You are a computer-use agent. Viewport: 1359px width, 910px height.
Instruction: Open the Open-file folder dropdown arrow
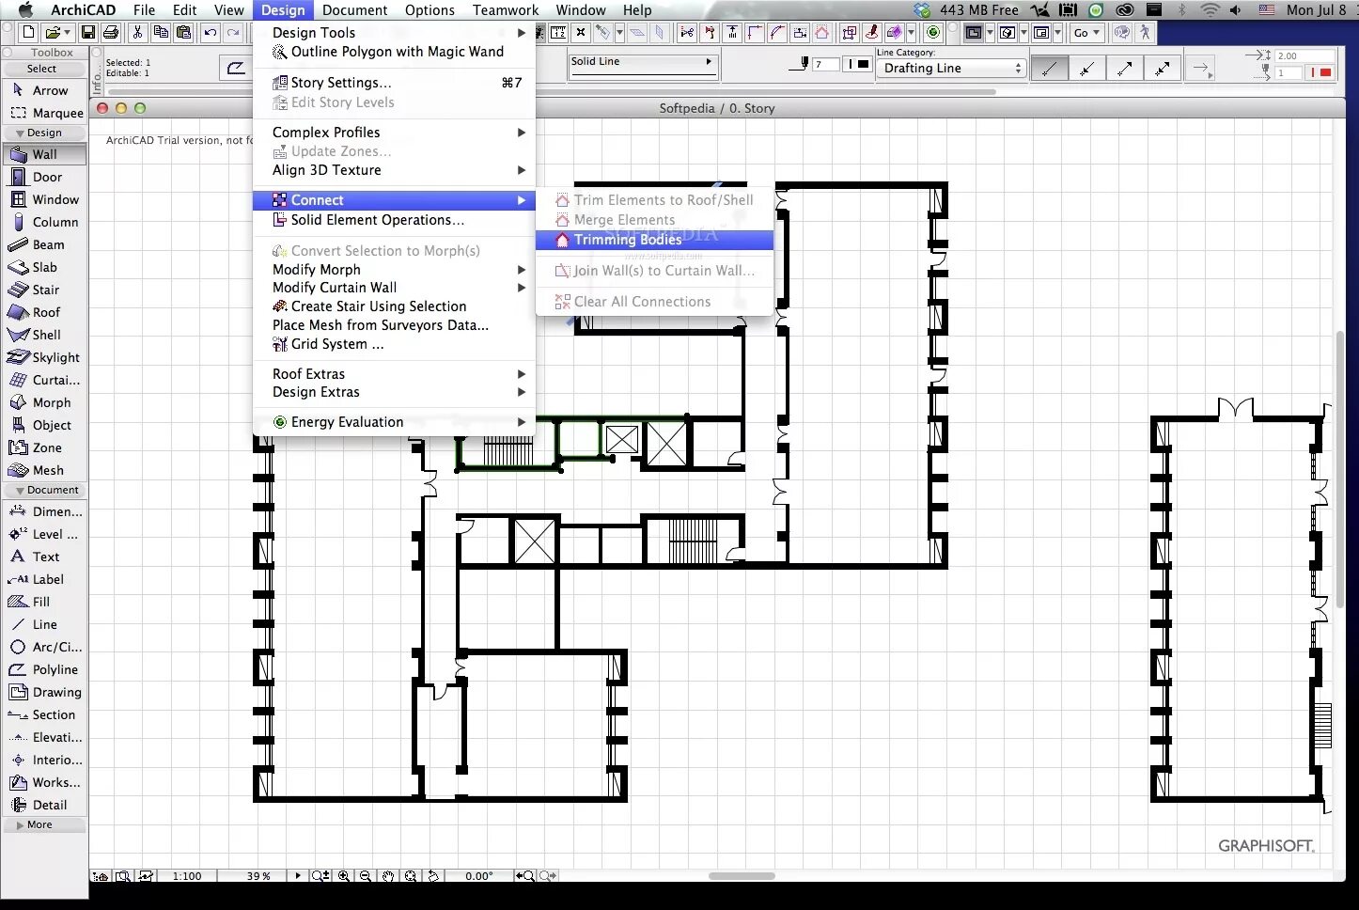[x=68, y=33]
